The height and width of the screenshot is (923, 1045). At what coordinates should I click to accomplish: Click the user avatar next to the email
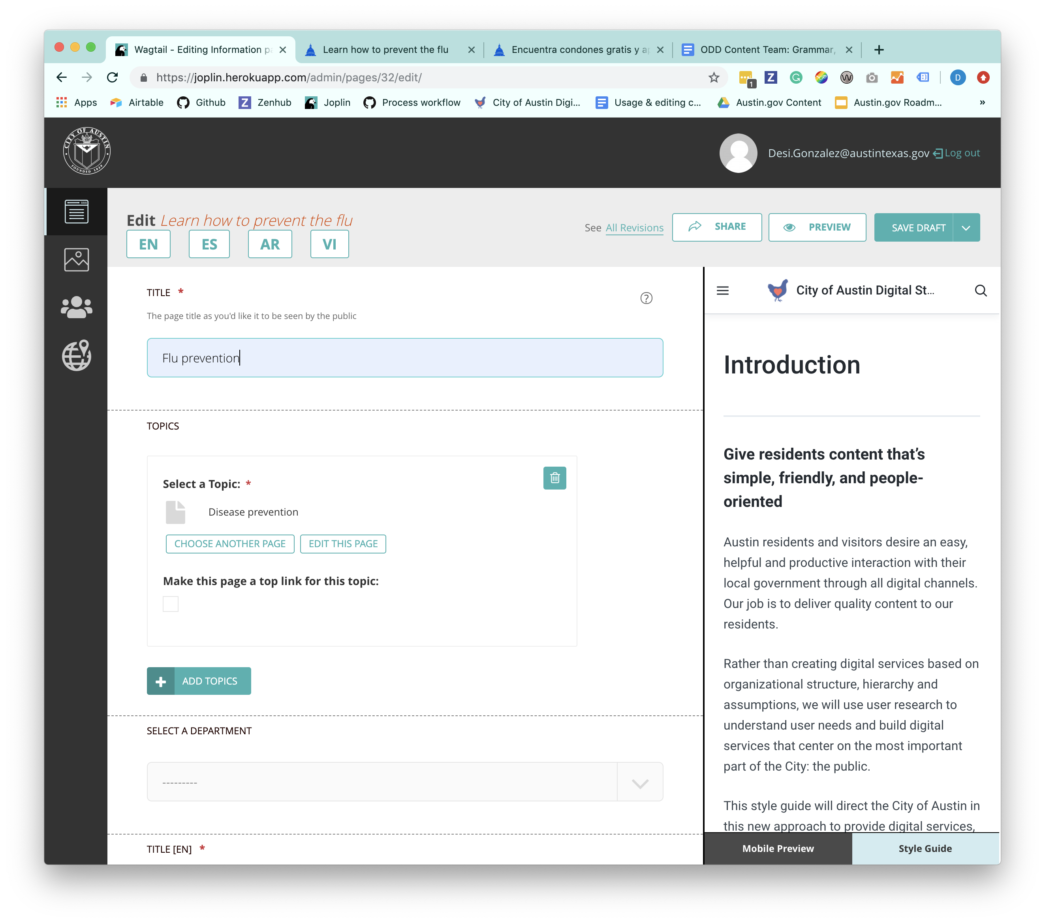[x=738, y=152]
